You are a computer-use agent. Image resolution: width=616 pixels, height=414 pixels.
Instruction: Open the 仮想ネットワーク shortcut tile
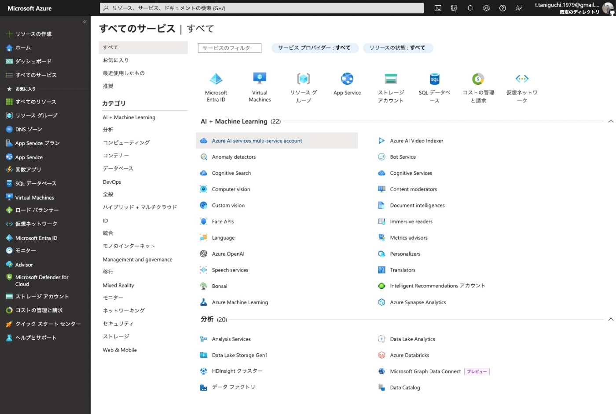coord(522,87)
